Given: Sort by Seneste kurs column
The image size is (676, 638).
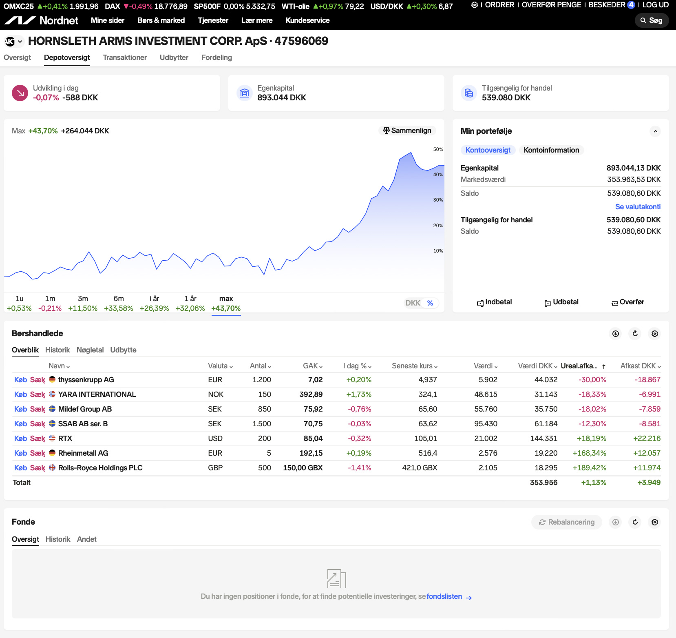Looking at the screenshot, I should tap(415, 366).
